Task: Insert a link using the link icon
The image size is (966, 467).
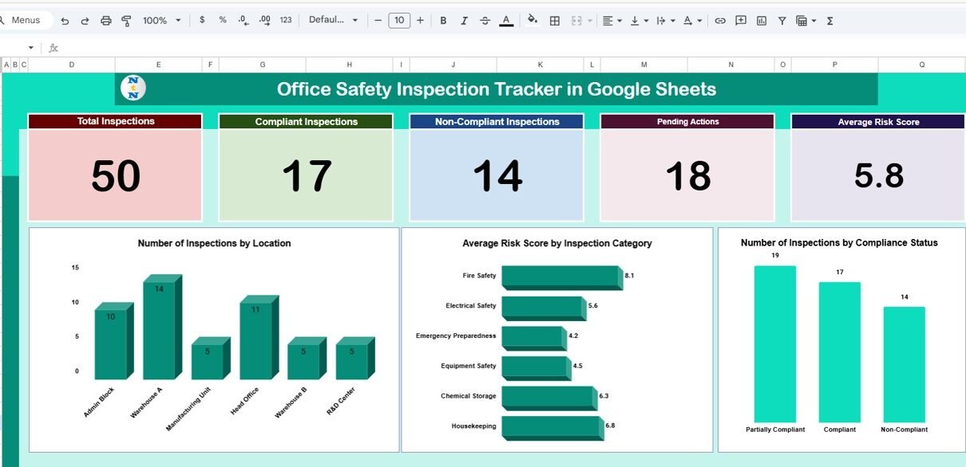Action: (720, 21)
